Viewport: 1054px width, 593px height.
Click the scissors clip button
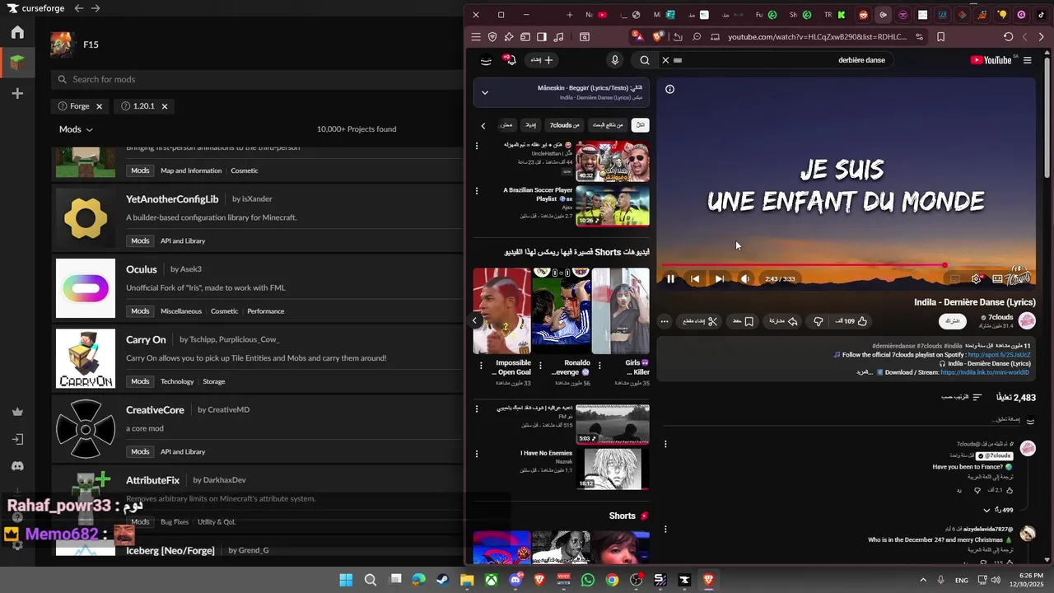[x=700, y=321]
